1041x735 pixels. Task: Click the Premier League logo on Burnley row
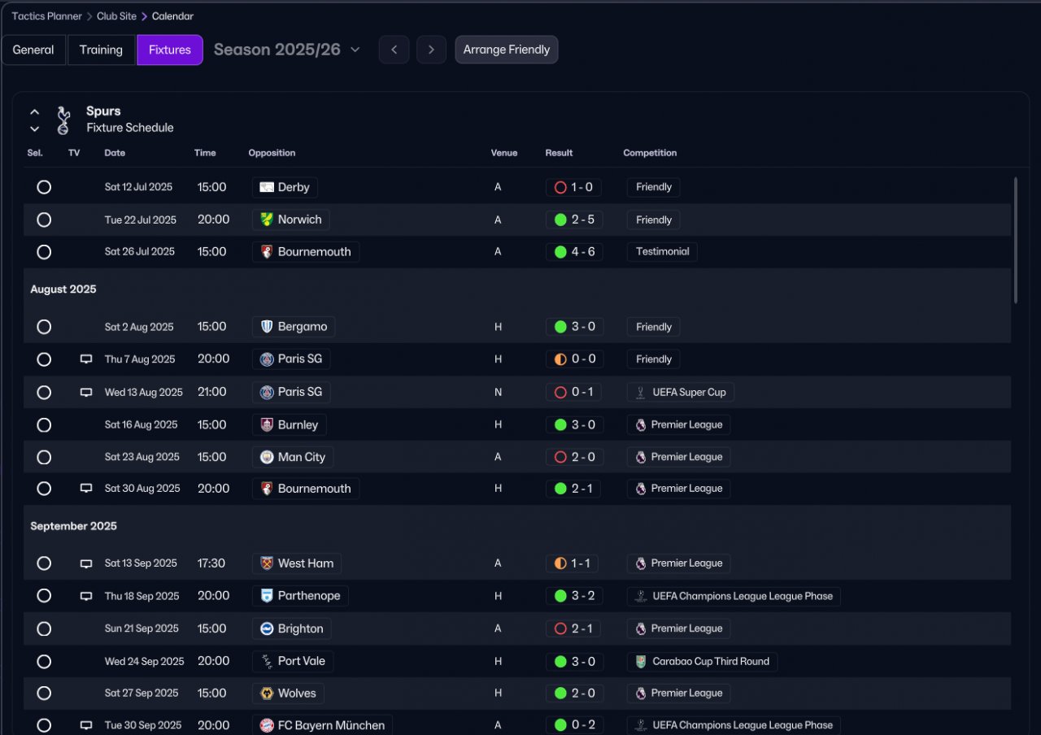tap(641, 424)
